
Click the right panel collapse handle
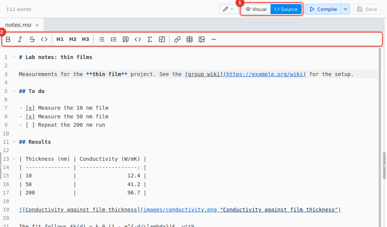(x=384, y=166)
